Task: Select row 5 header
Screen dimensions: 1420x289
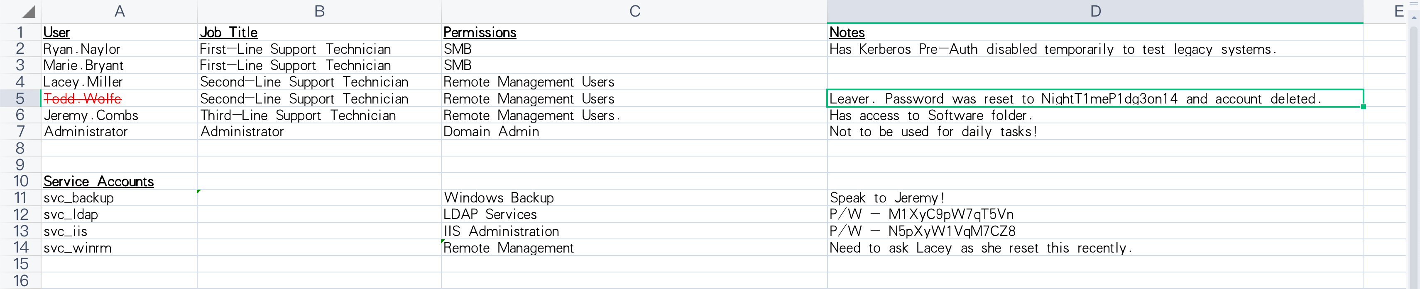Action: (20, 99)
